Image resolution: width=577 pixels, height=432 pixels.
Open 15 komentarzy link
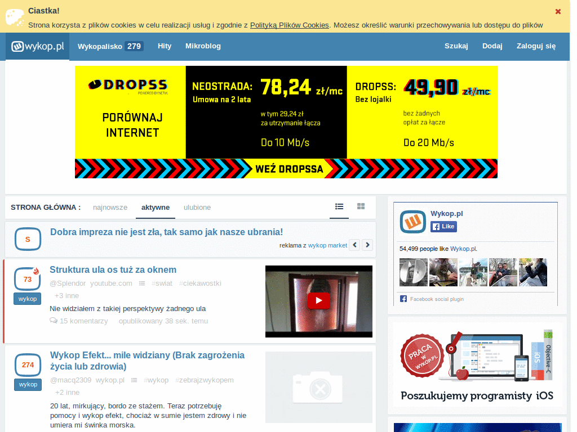tap(83, 321)
